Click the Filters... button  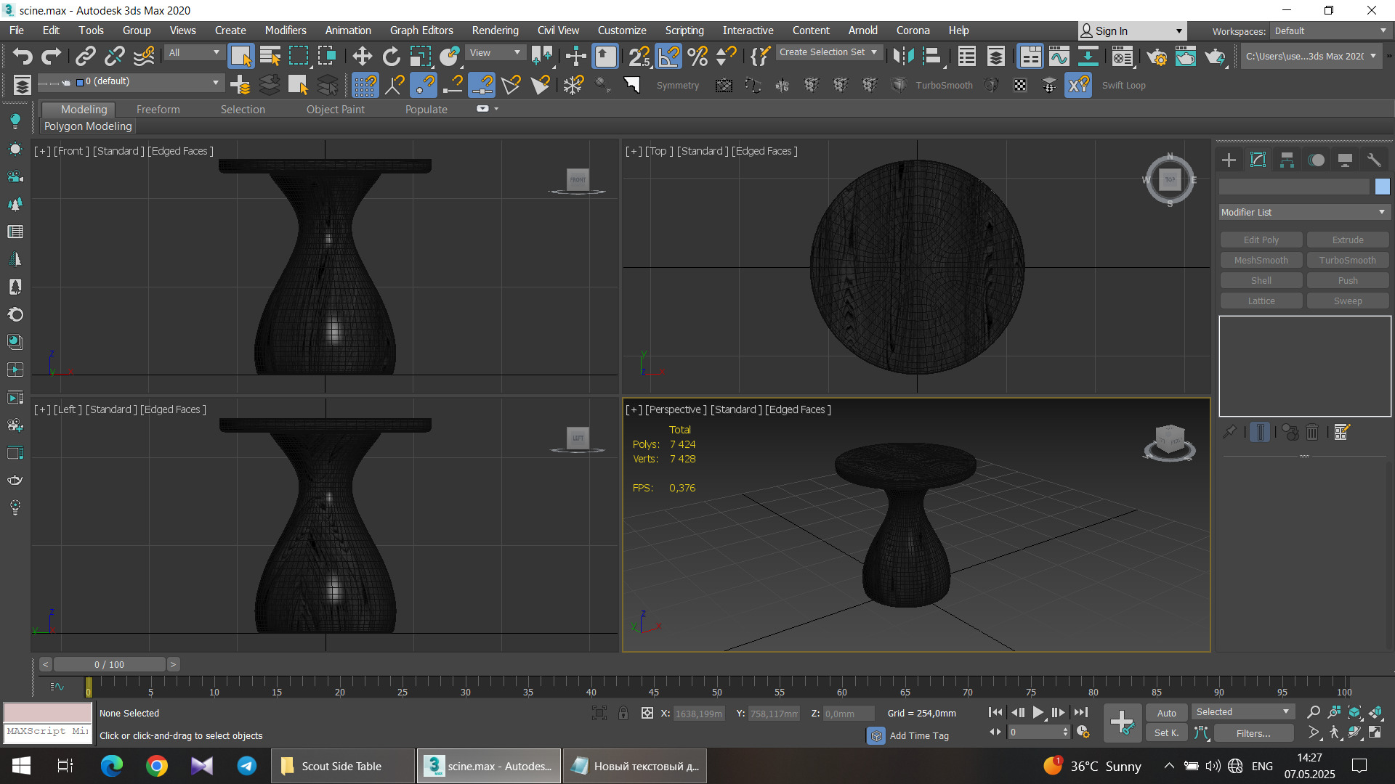coord(1253,733)
